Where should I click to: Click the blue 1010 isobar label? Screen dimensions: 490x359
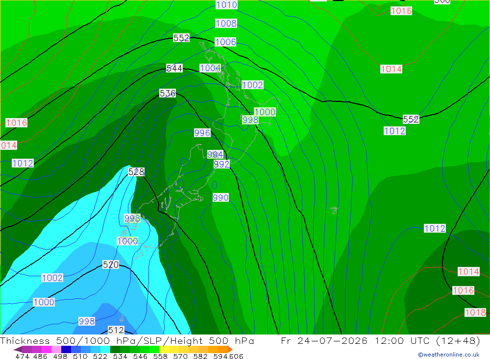[226, 5]
